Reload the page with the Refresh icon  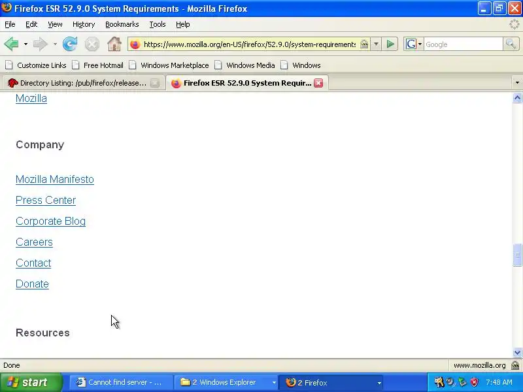pos(70,44)
